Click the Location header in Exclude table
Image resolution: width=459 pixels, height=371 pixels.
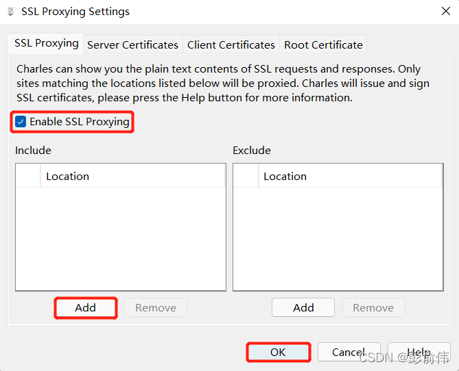350,176
